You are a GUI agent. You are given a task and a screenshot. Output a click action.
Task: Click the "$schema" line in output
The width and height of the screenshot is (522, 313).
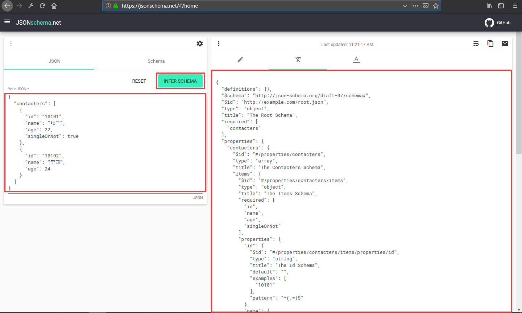(296, 96)
